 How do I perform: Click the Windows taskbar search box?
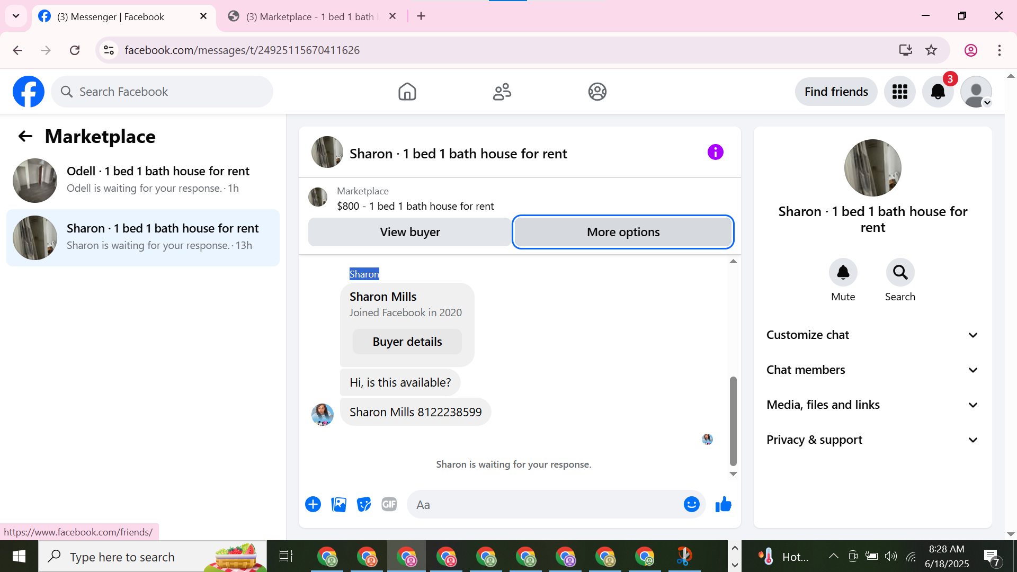point(153,557)
